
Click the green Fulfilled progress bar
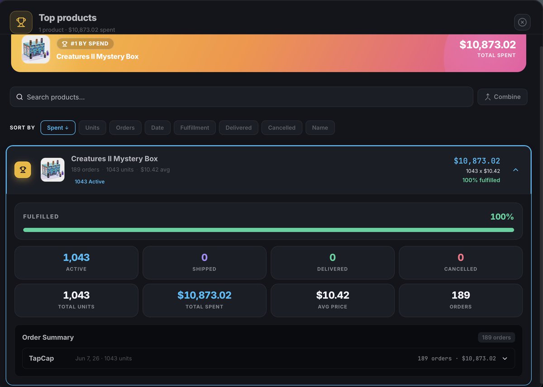tap(268, 230)
